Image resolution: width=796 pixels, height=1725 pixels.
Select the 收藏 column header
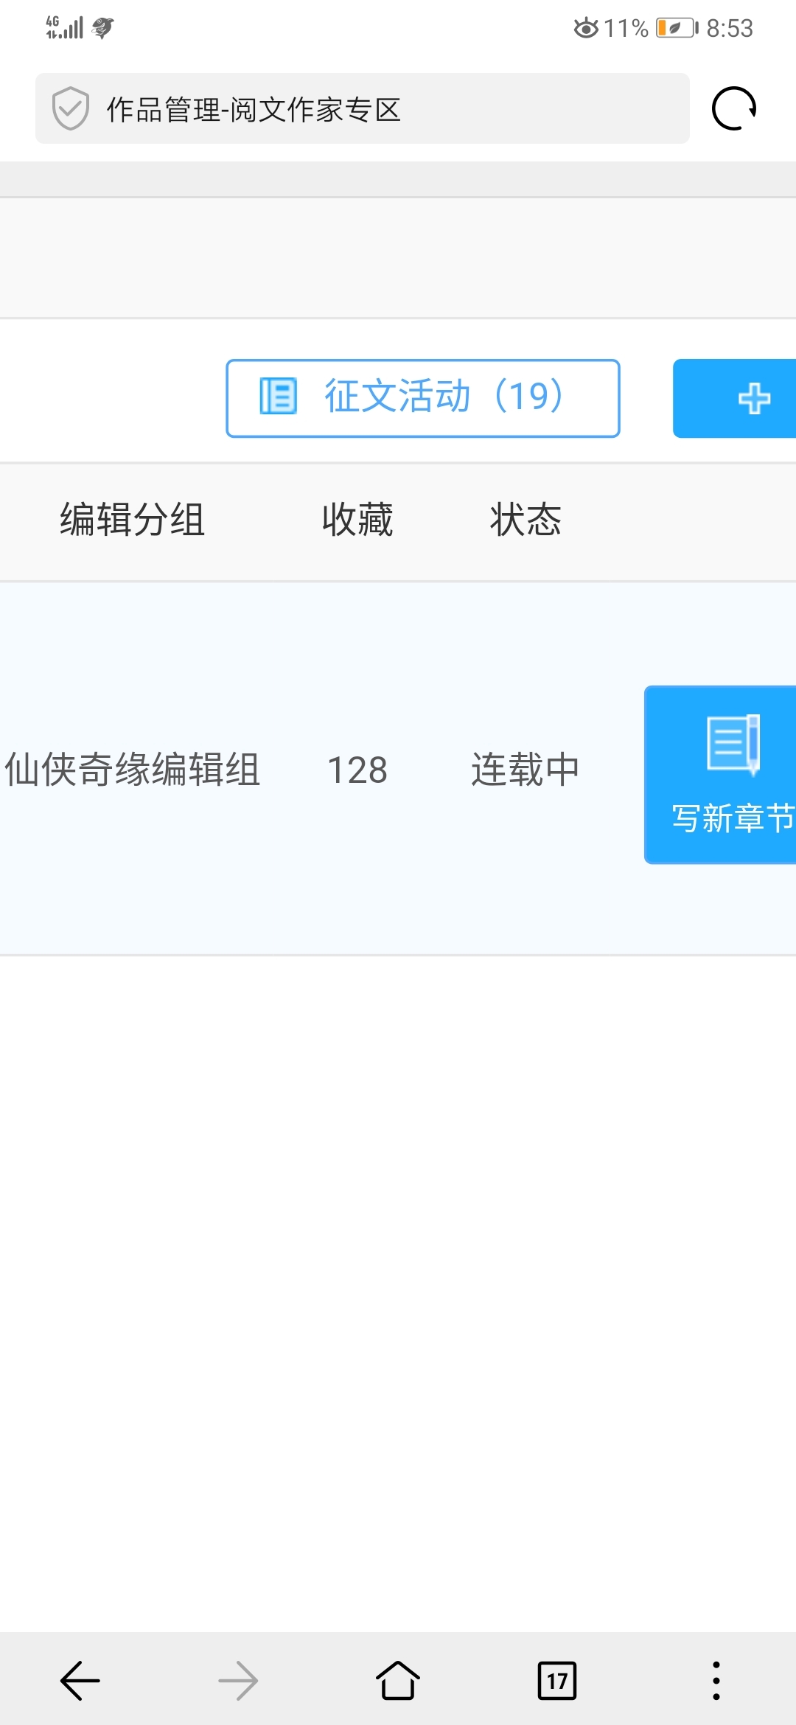tap(357, 520)
